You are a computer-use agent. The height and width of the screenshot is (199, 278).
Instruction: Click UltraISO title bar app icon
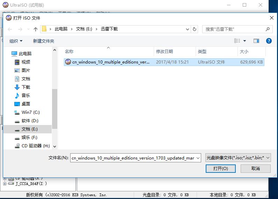6,5
